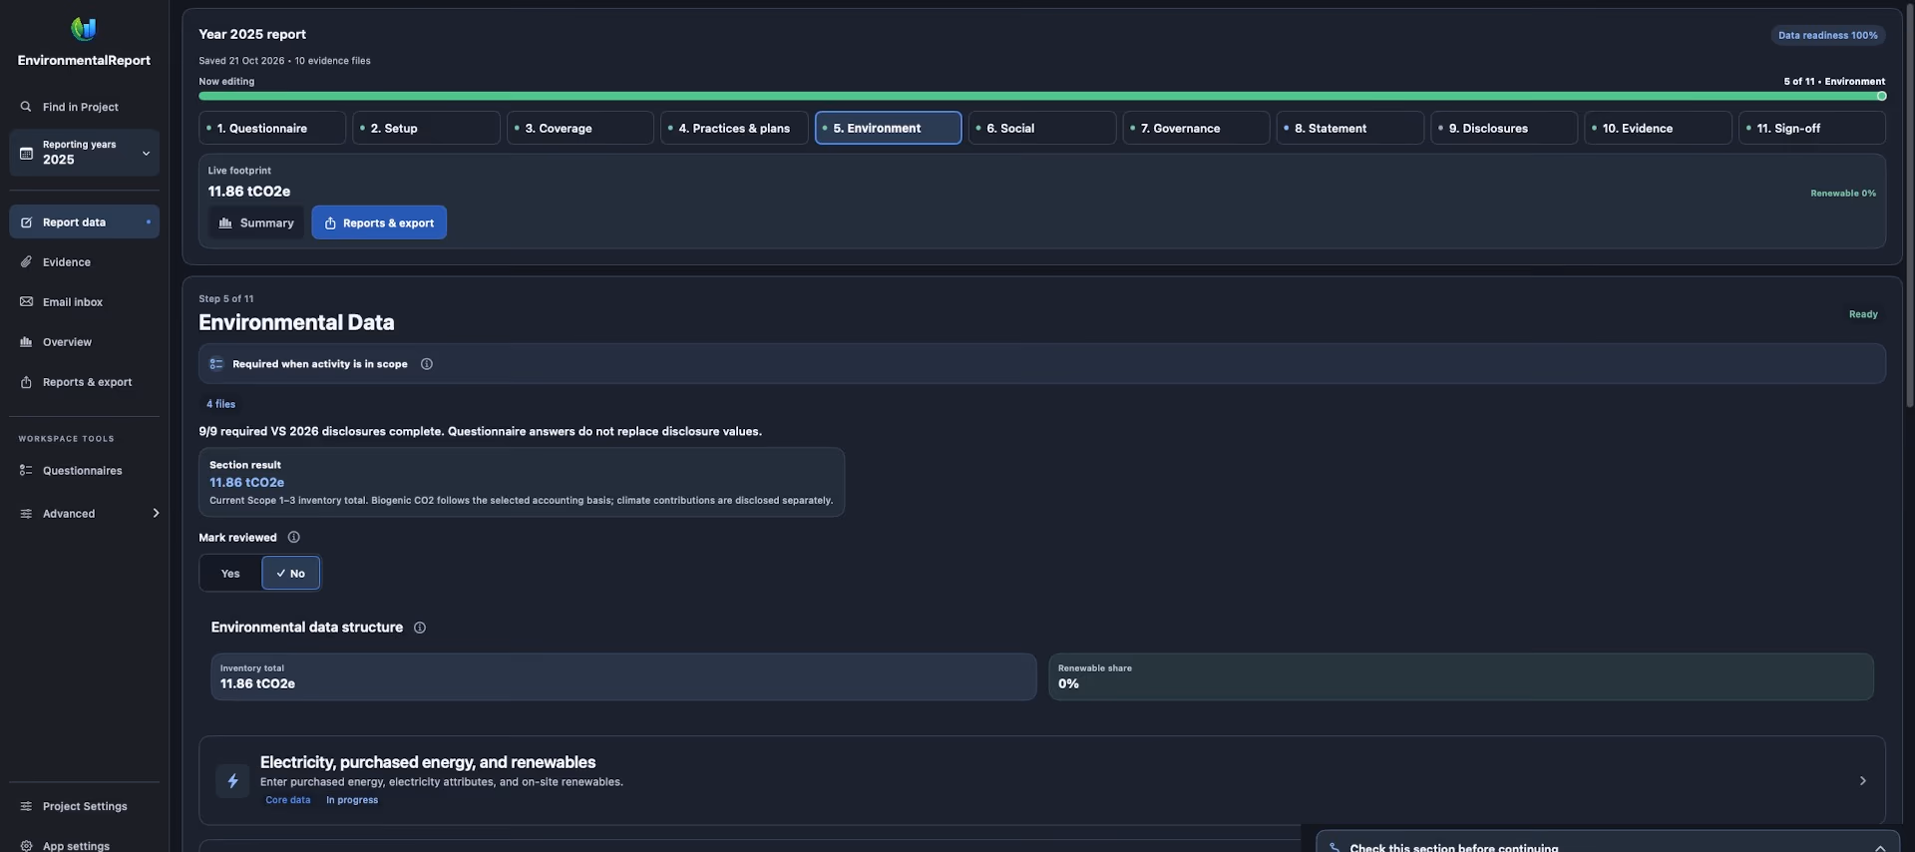Click the Data readiness 100% badge
Screen dimensions: 1915x852
(1827, 36)
